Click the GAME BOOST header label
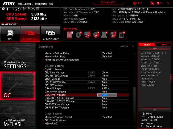This screenshot has height=129, width=173. click(9, 24)
